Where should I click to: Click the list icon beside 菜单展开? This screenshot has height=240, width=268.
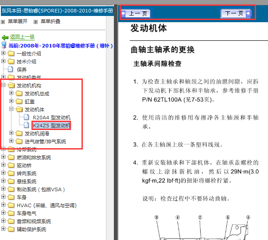pyautogui.click(x=3, y=22)
